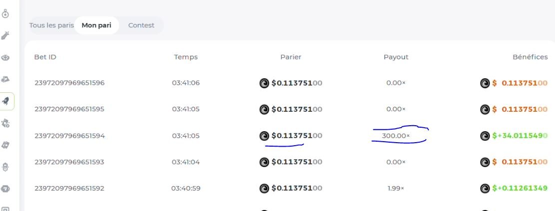This screenshot has height=211, width=555.
Task: Click the Bénéfices column header
Action: tap(530, 57)
